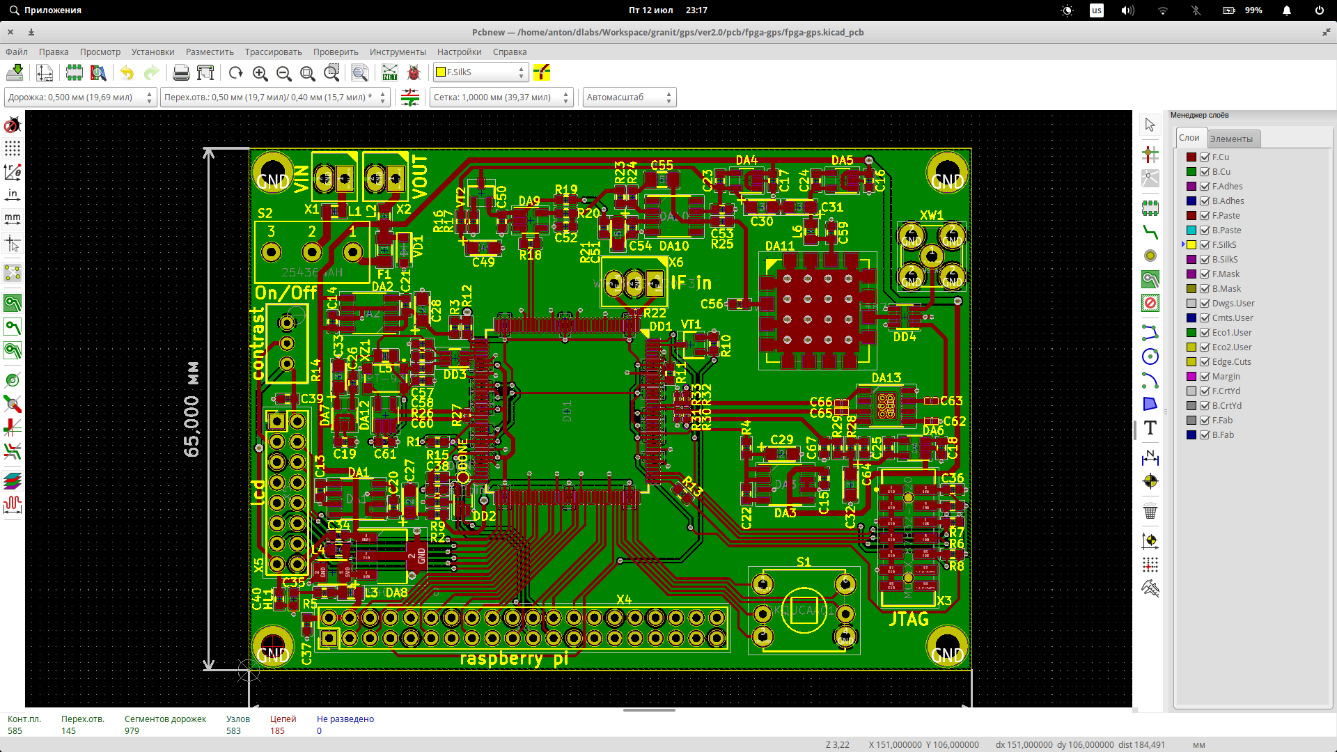Click the Слои tab in layer manager
The image size is (1337, 752).
[1189, 138]
